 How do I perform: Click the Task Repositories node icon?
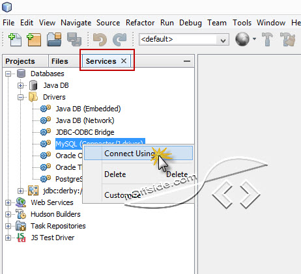click(21, 226)
